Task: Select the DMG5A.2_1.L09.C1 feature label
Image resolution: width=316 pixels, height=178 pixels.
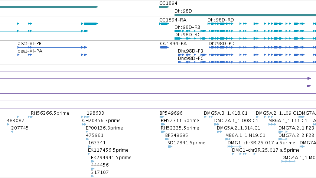Action: click(277, 113)
